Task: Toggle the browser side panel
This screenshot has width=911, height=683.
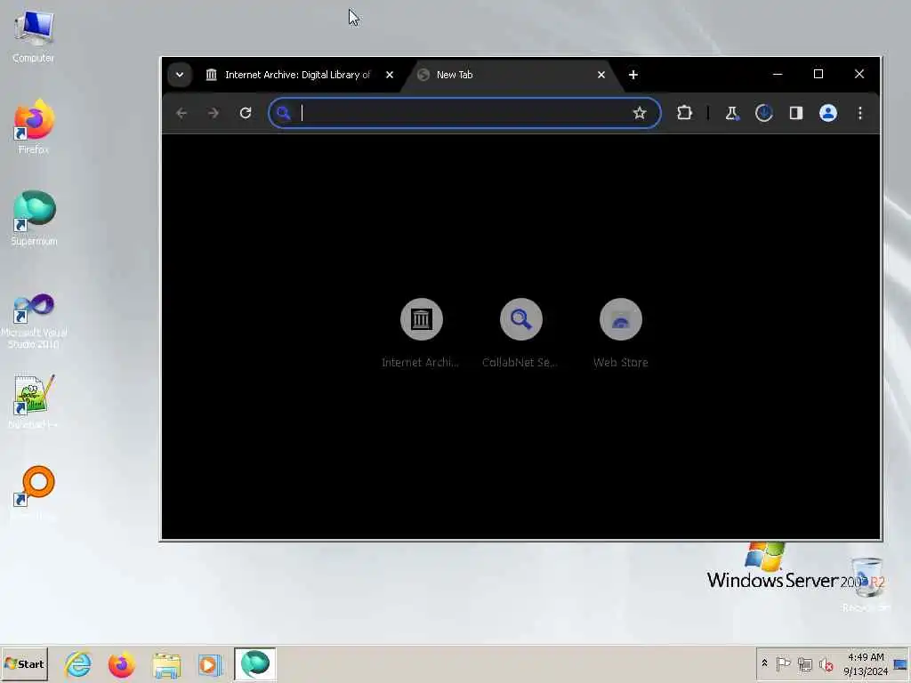Action: [x=796, y=113]
